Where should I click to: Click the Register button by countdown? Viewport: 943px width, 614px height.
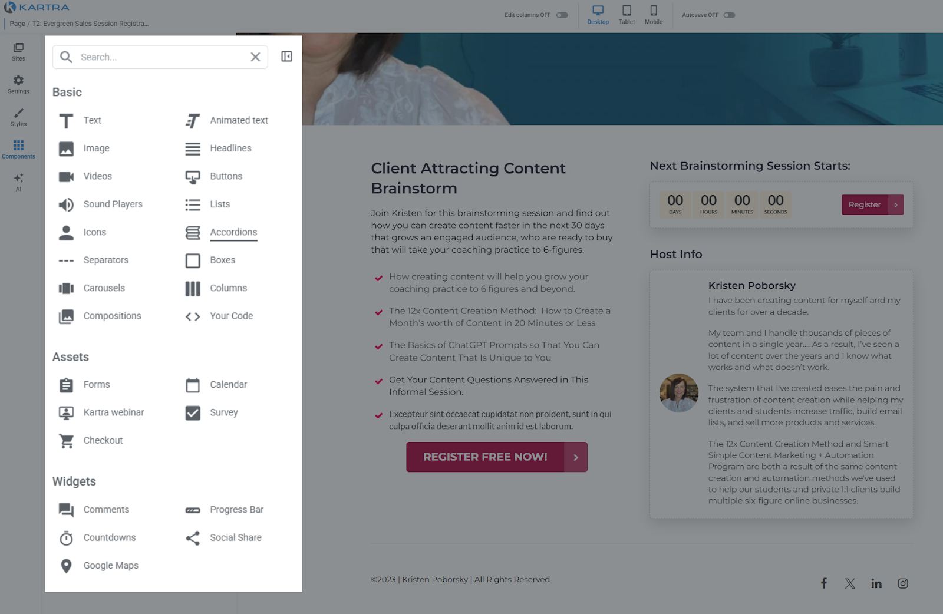[x=872, y=204]
